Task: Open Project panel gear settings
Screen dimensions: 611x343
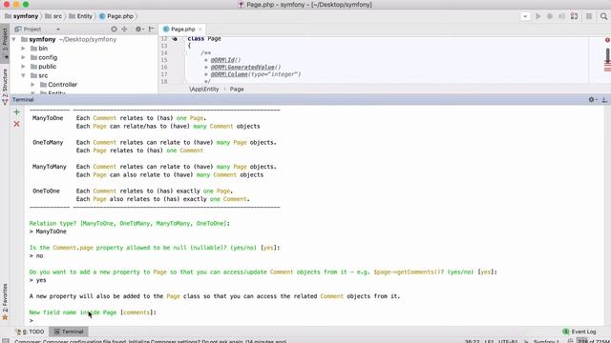Action: [138, 30]
